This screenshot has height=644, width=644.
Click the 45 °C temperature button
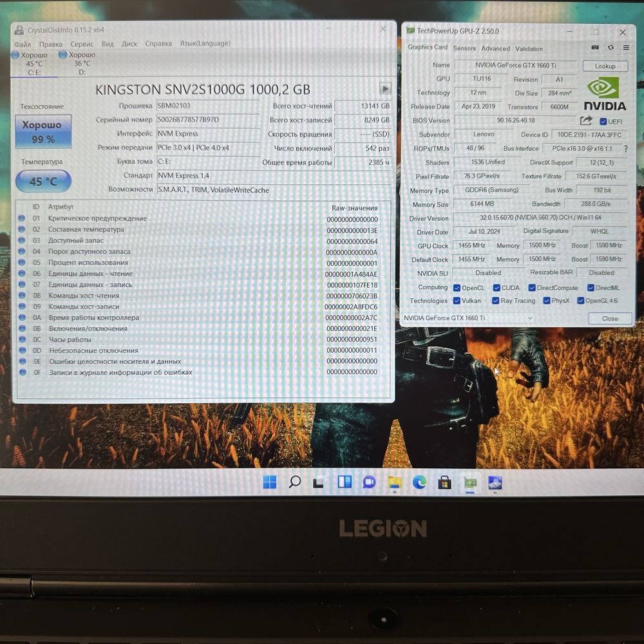[x=43, y=181]
